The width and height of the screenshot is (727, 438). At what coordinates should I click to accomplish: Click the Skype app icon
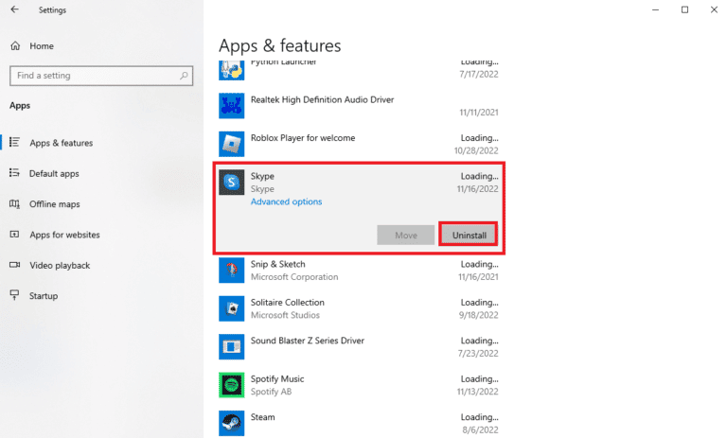(x=231, y=183)
